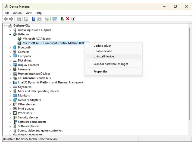Click the show/hide console tree icon
This screenshot has height=142, width=194.
click(x=19, y=19)
